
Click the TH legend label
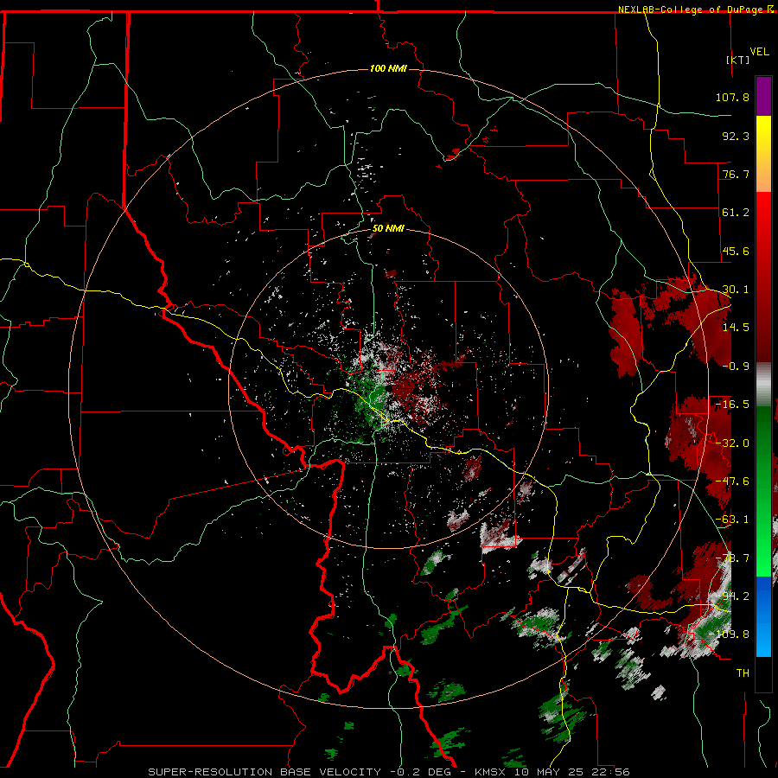click(x=743, y=673)
